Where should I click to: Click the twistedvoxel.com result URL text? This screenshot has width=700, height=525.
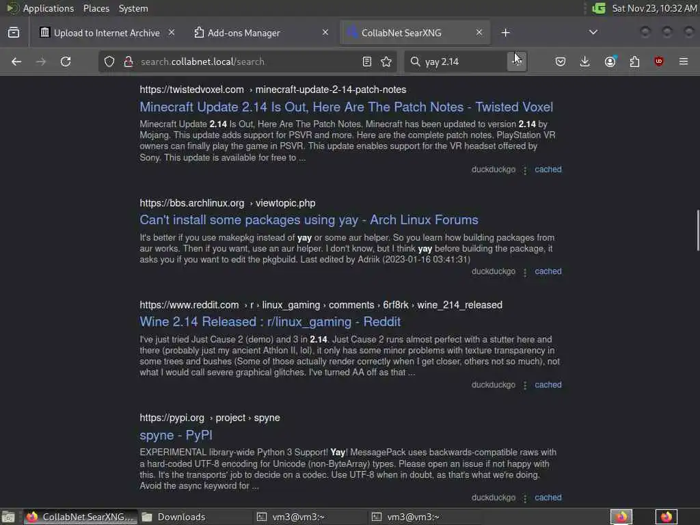coord(273,90)
